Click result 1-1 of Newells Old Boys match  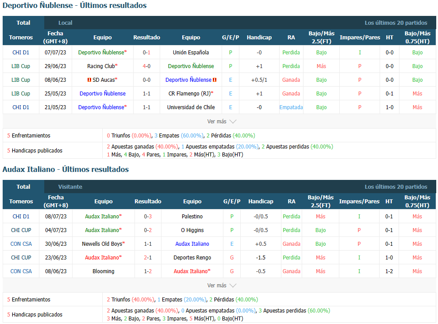(148, 244)
